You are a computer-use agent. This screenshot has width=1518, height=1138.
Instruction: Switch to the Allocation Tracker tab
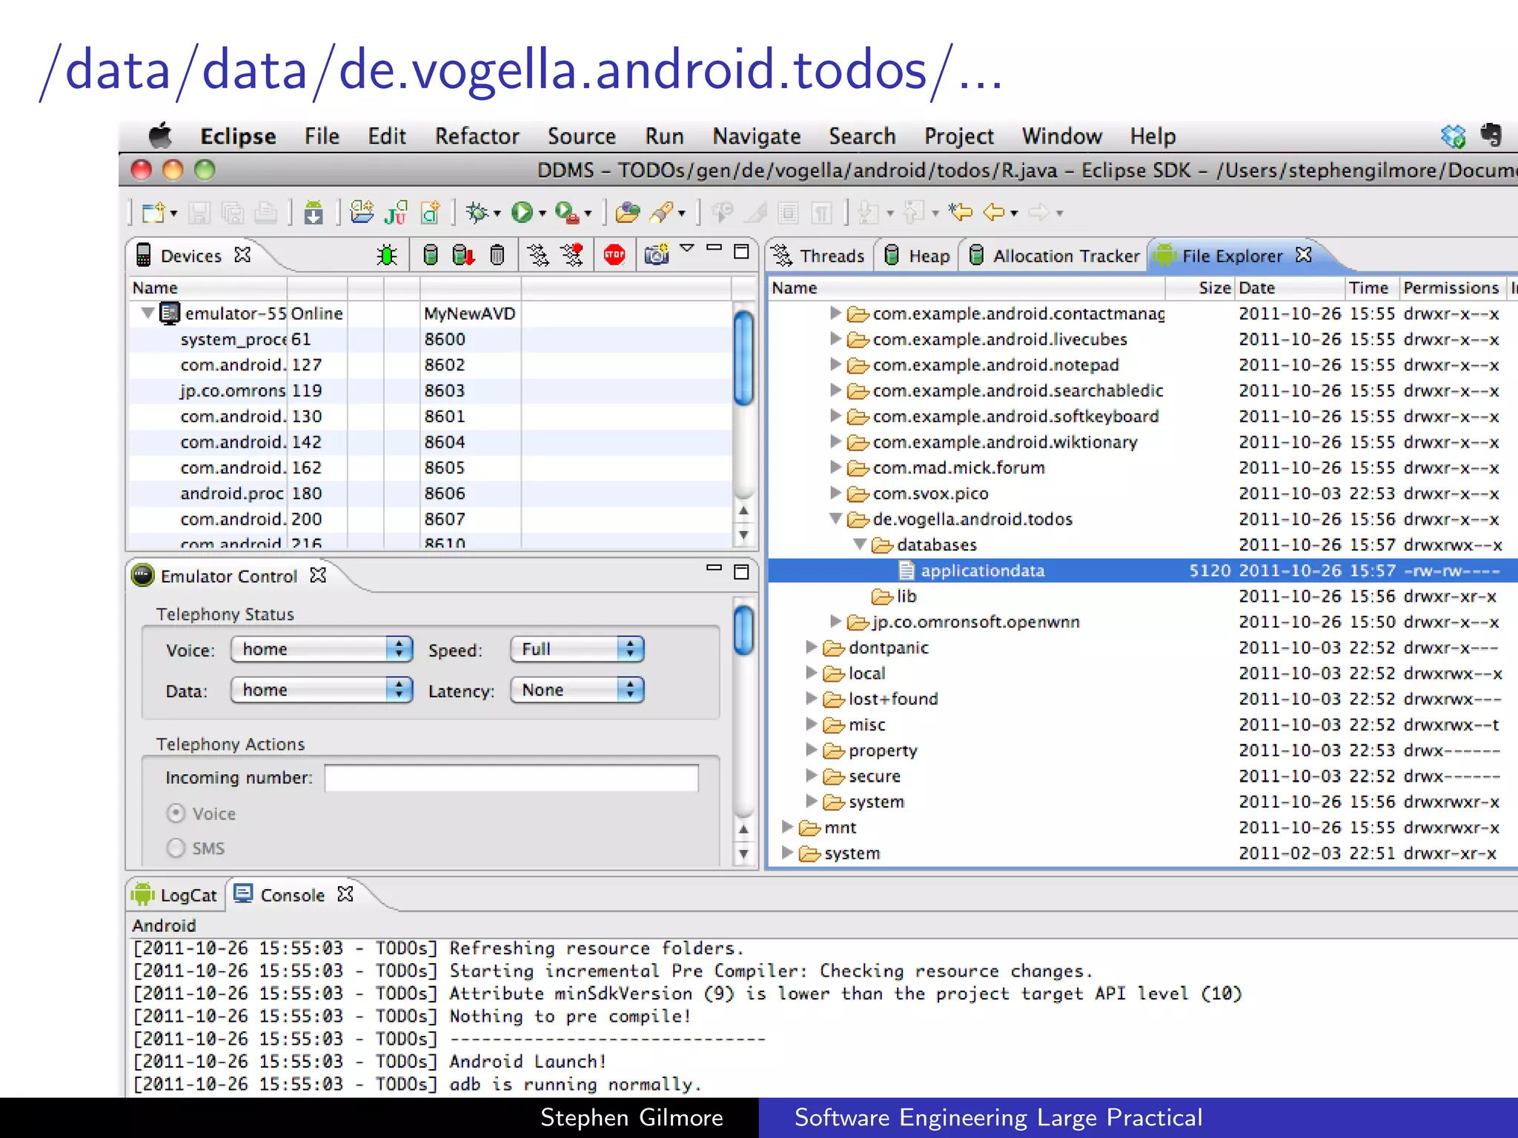(x=1054, y=256)
